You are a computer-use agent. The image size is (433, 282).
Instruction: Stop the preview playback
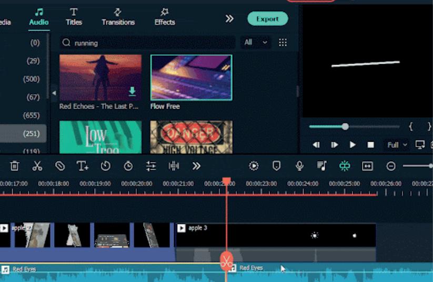(370, 145)
